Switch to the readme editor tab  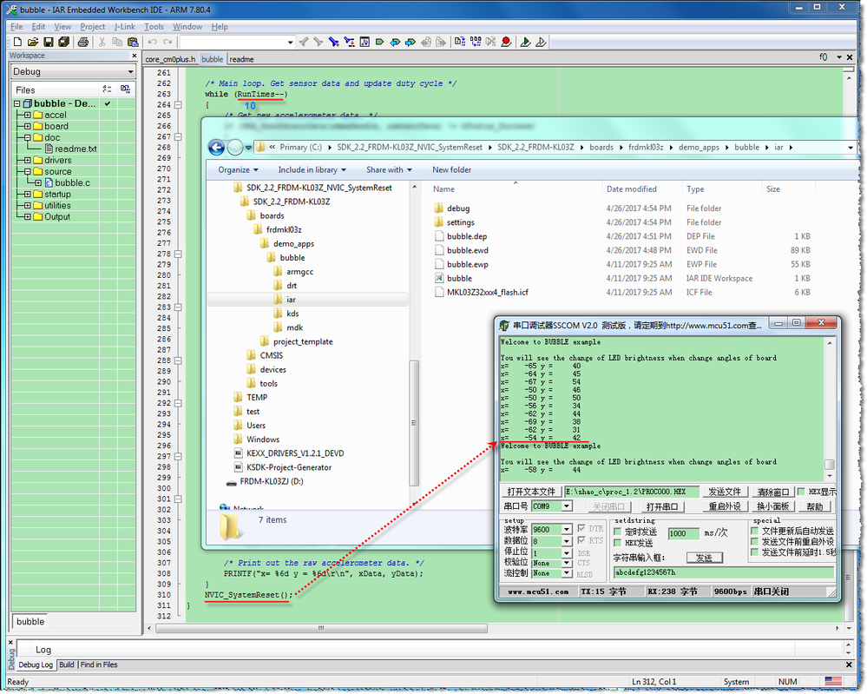click(x=241, y=59)
